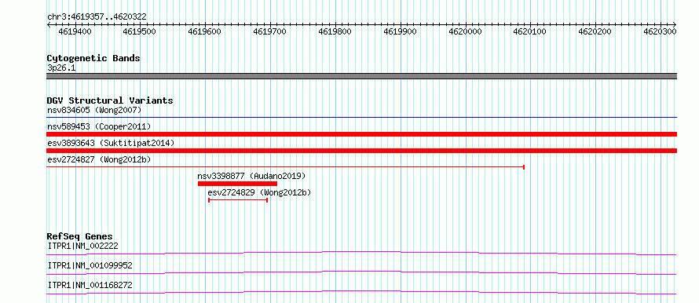Click ruler position 4619600
The width and height of the screenshot is (699, 303).
[205, 31]
